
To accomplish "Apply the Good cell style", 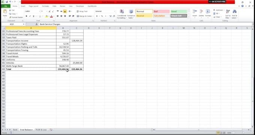I will (x=178, y=11).
